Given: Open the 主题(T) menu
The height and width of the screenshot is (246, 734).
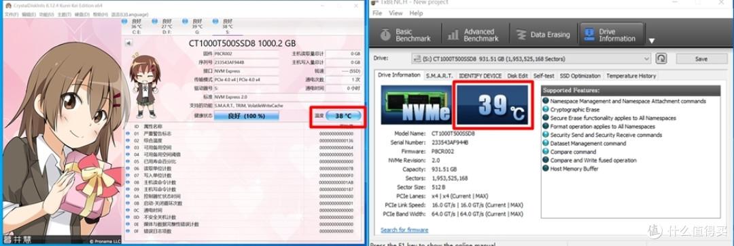Looking at the screenshot, I should click(x=64, y=14).
